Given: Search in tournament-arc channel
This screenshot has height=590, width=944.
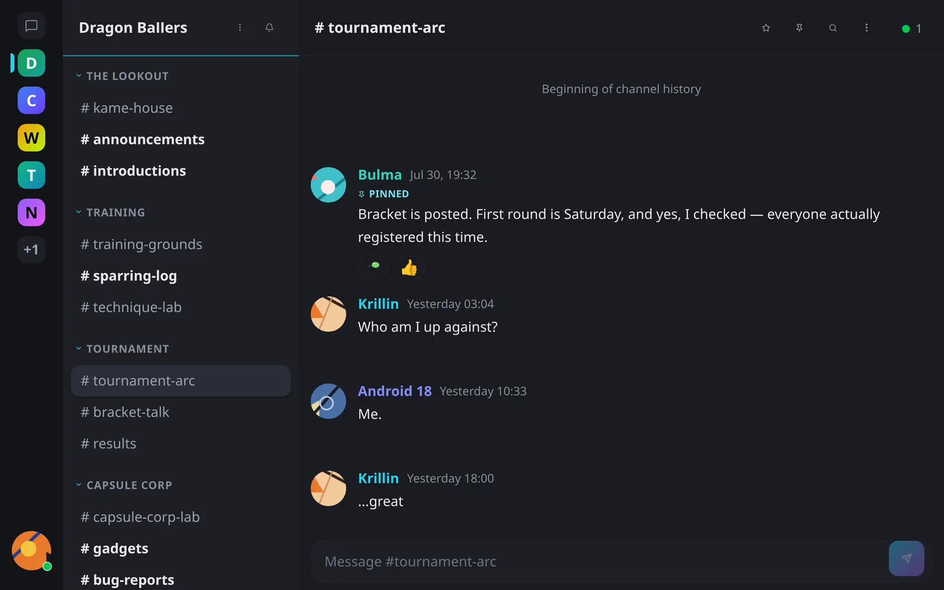Looking at the screenshot, I should (x=832, y=28).
